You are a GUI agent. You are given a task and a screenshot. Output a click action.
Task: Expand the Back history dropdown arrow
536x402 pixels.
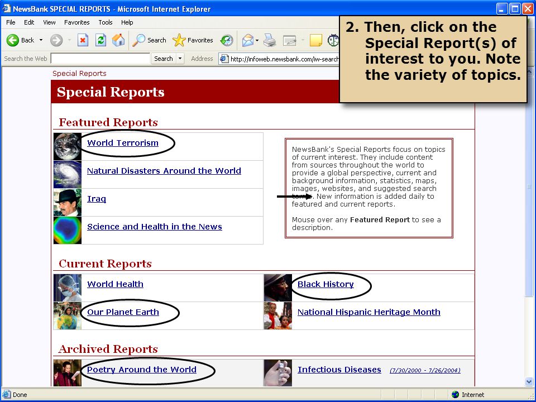tap(41, 40)
